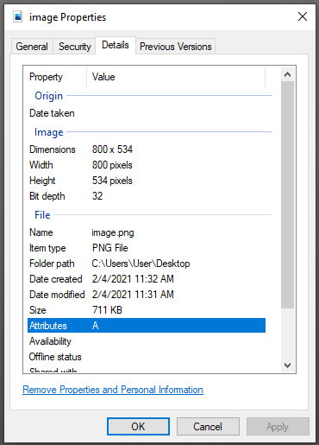
Task: Click the scrollbar down arrow
Action: tap(287, 366)
